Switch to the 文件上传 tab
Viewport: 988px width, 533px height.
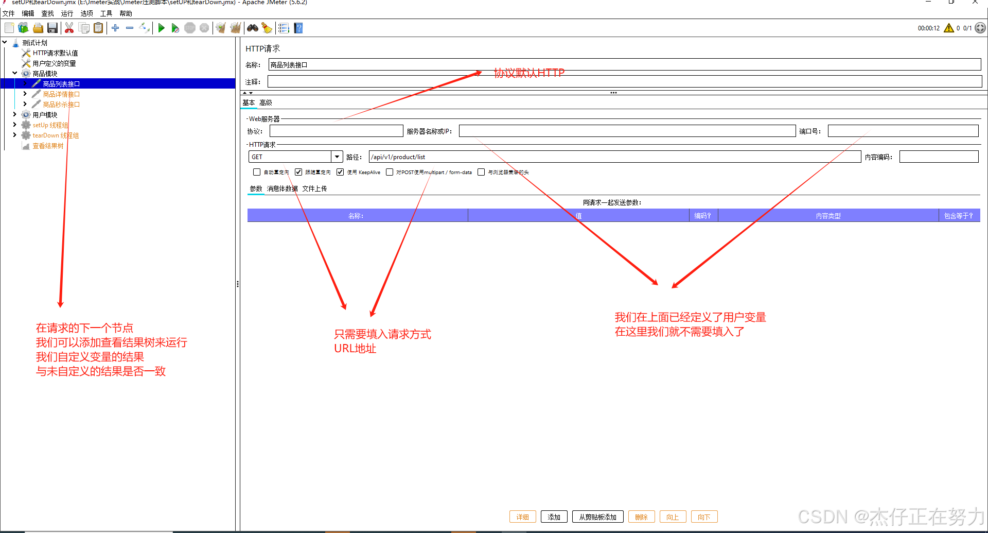point(314,188)
